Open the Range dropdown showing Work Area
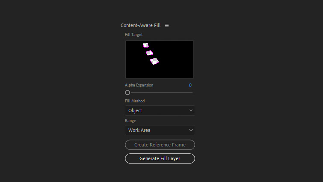 coord(160,130)
